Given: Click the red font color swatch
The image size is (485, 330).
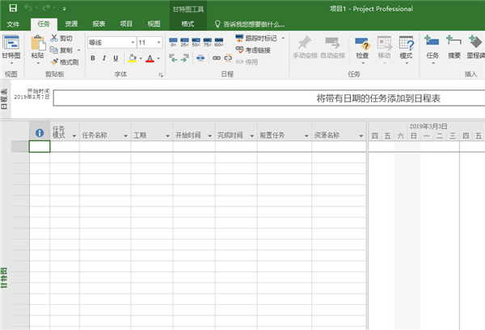Looking at the screenshot, I should (149, 58).
